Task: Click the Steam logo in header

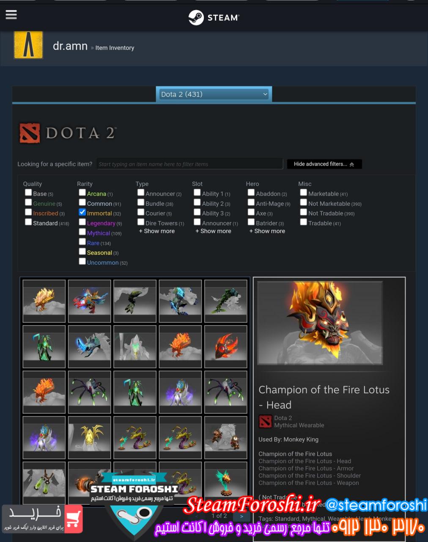Action: click(x=214, y=17)
